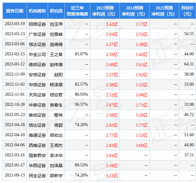Click target price 33.98
Screen dimensions: 196x183
(x=189, y=105)
